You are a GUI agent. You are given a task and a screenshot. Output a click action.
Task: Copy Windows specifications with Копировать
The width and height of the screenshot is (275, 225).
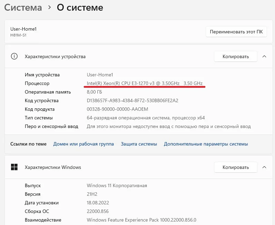click(235, 167)
